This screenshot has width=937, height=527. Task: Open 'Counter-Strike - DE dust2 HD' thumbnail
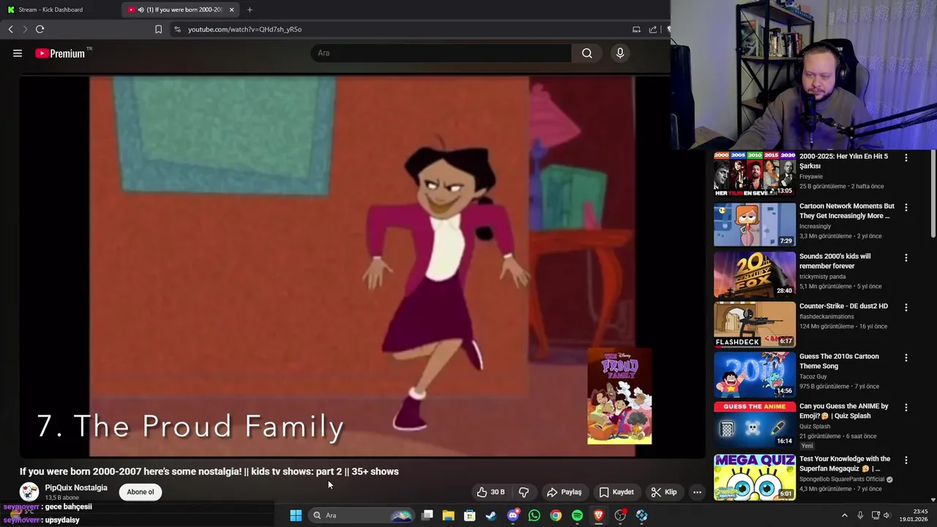point(755,324)
